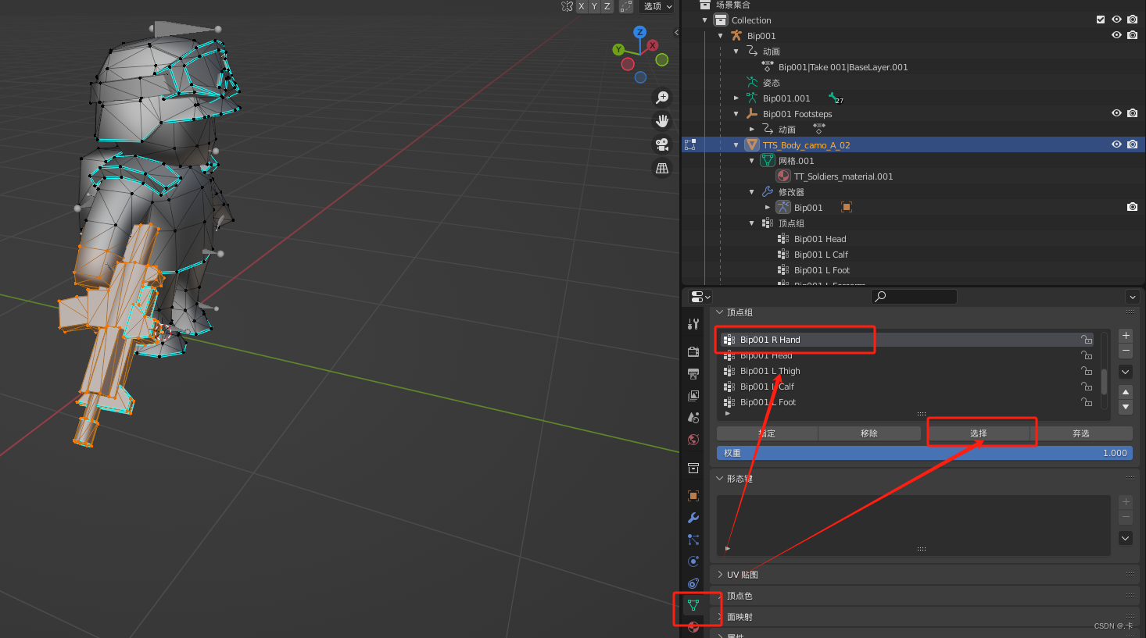This screenshot has height=638, width=1146.
Task: Add a new vertex group with plus button
Action: 1126,336
